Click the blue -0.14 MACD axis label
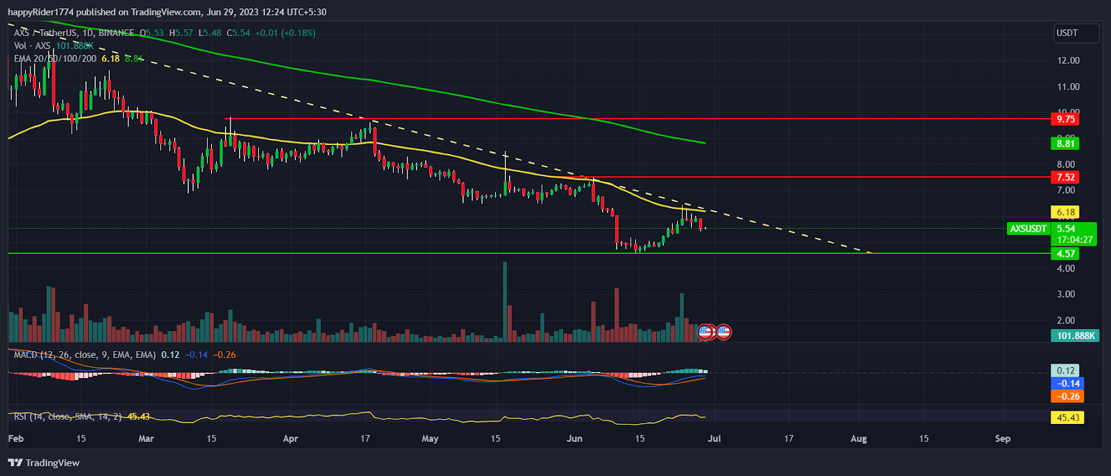Screen dimensions: 1111x476 [x=1067, y=383]
